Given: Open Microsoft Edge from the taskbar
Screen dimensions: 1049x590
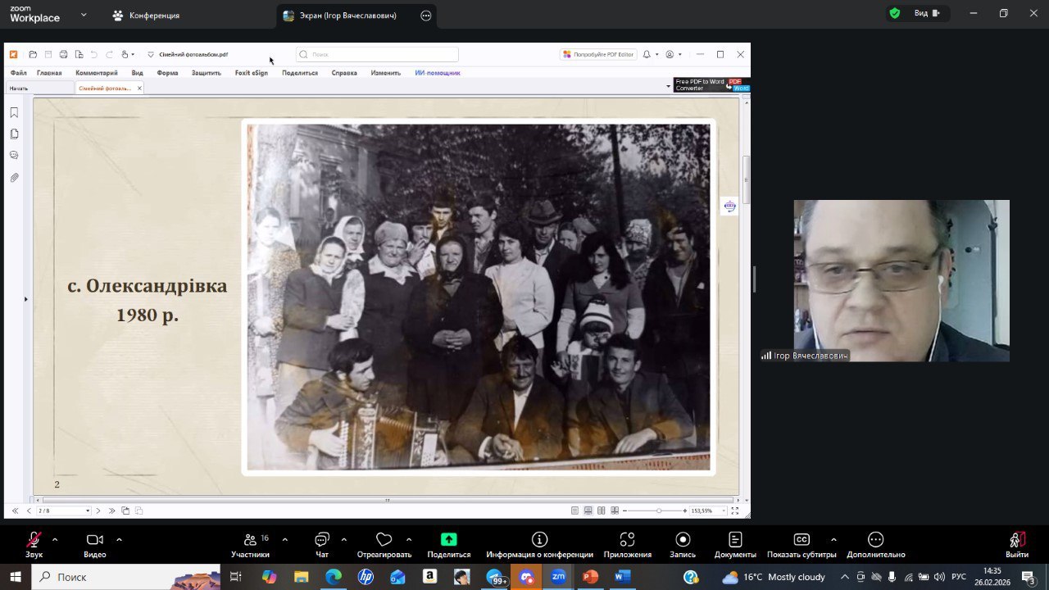Looking at the screenshot, I should [x=334, y=577].
